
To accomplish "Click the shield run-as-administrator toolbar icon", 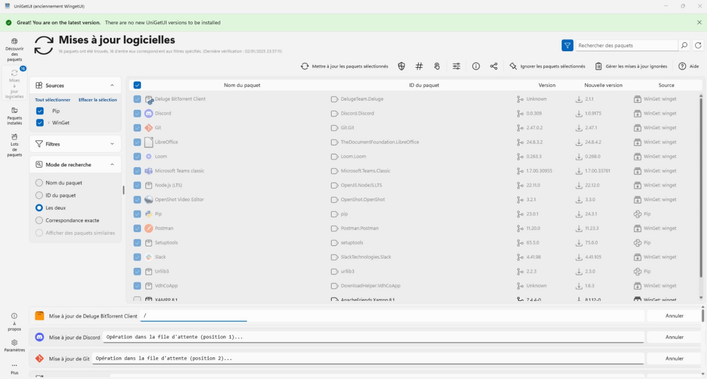I will 401,66.
